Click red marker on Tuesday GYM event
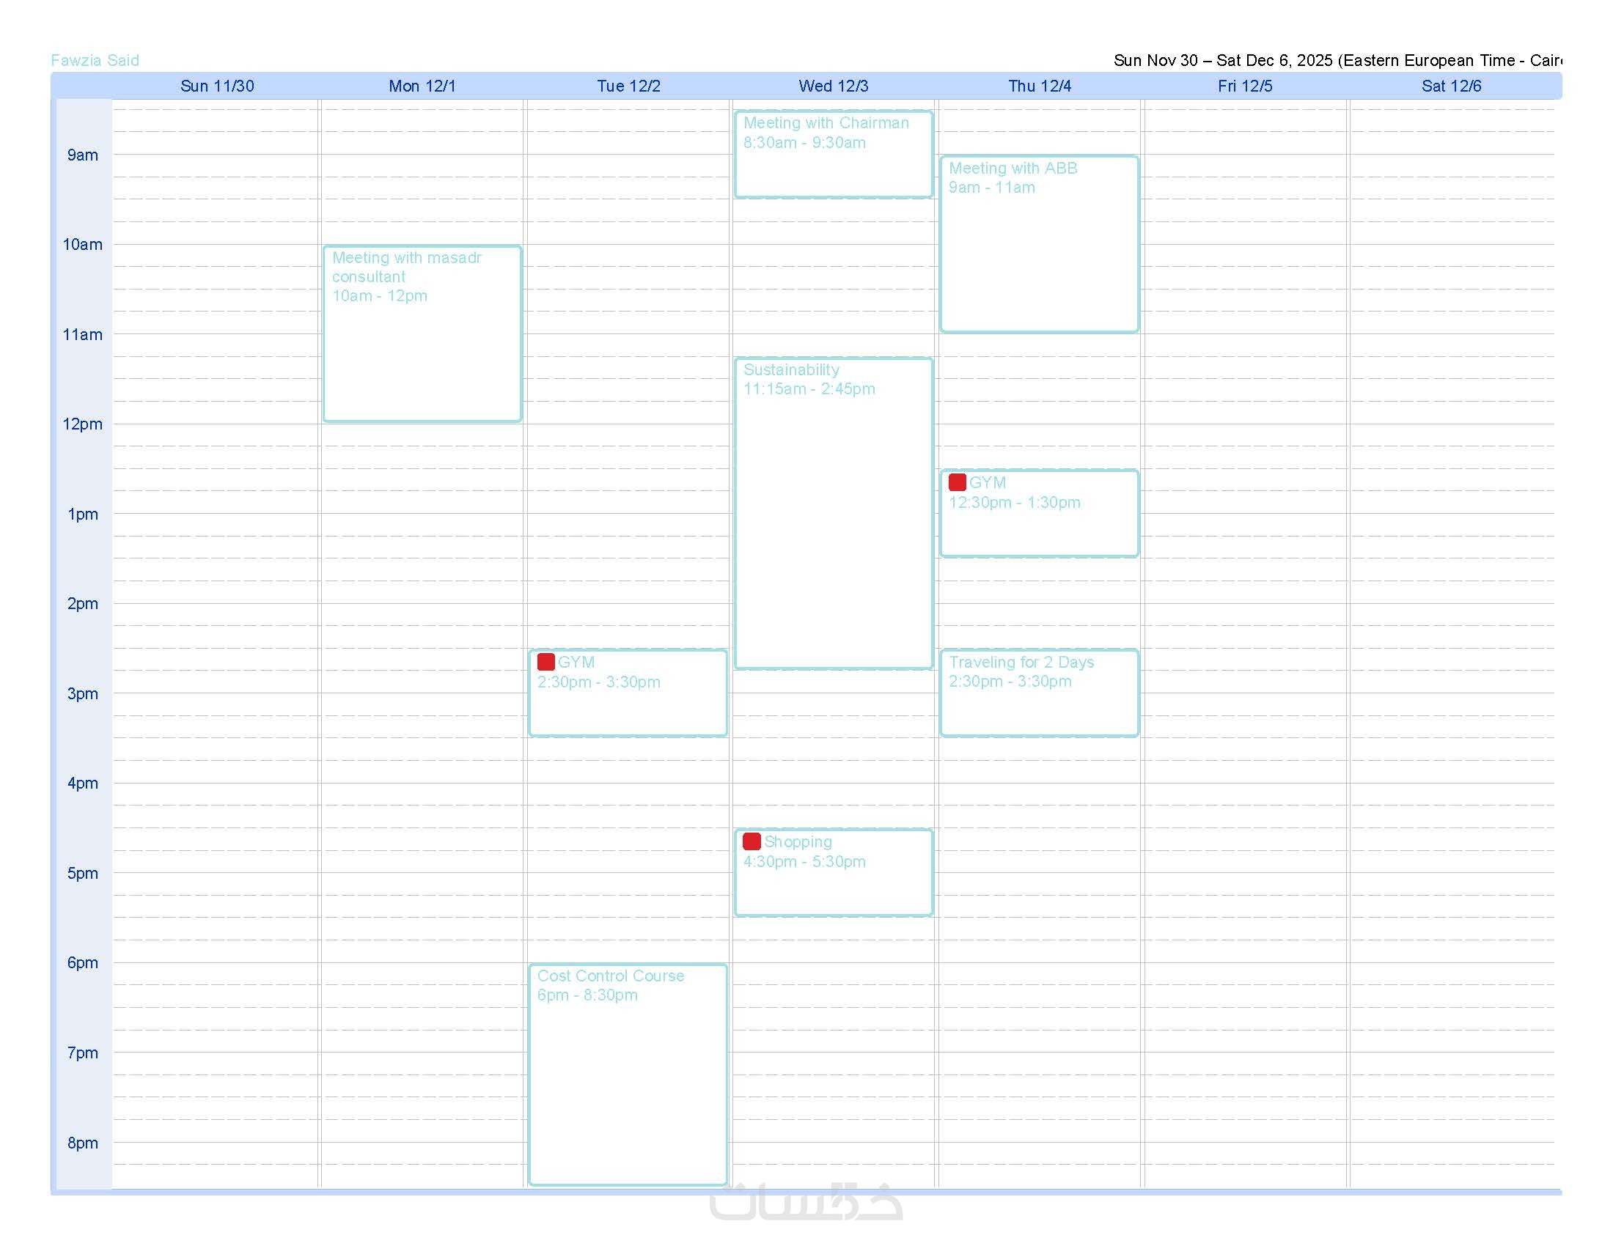The width and height of the screenshot is (1613, 1246). click(x=545, y=662)
